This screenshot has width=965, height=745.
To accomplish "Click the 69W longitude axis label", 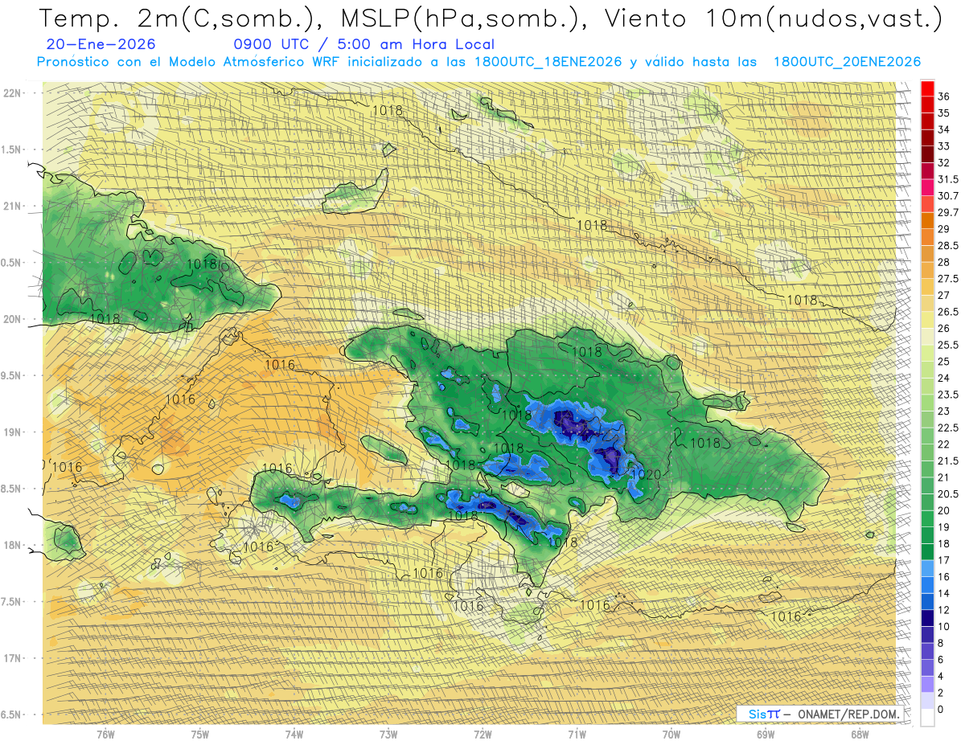I will click(x=766, y=734).
